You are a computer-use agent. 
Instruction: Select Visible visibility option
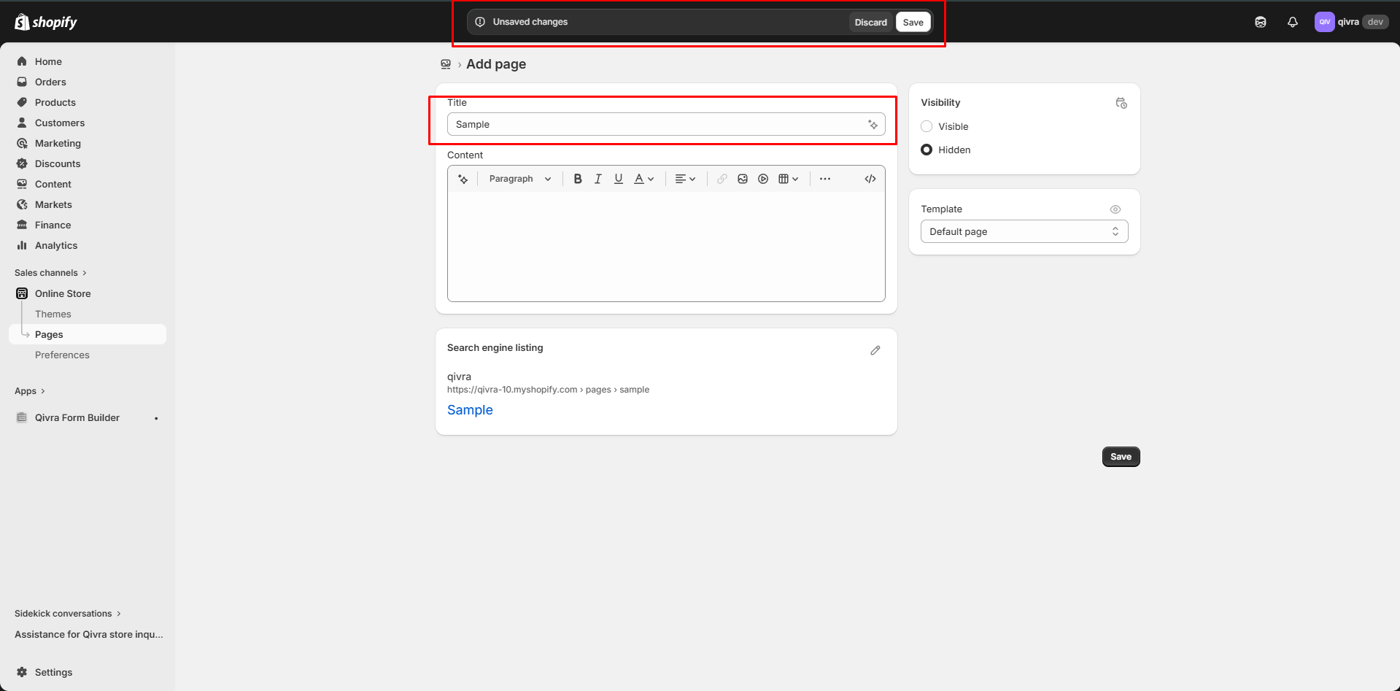(927, 126)
